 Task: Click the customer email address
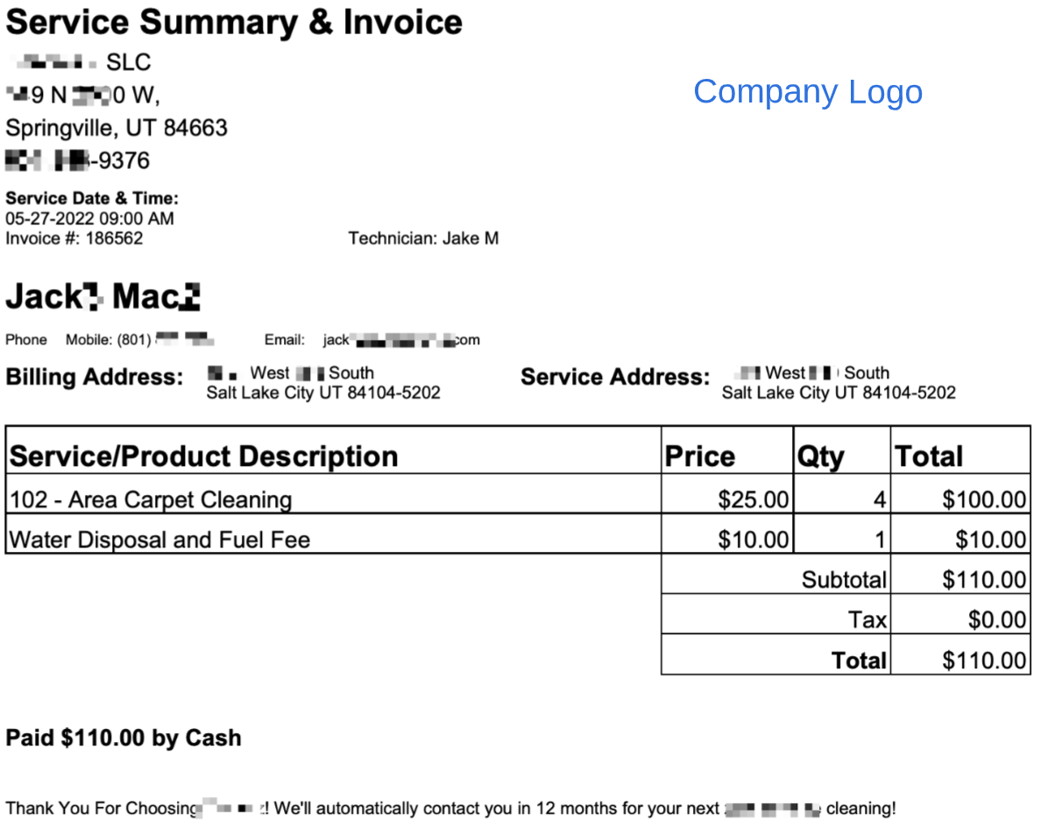(401, 340)
